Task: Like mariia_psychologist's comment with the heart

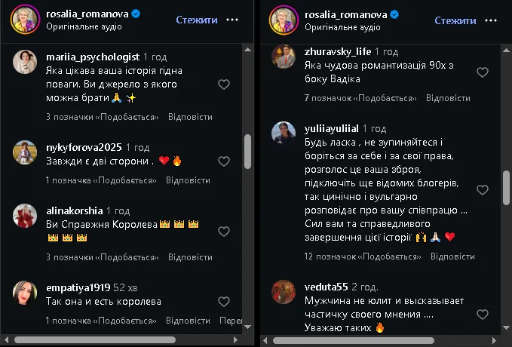Action: tap(224, 84)
